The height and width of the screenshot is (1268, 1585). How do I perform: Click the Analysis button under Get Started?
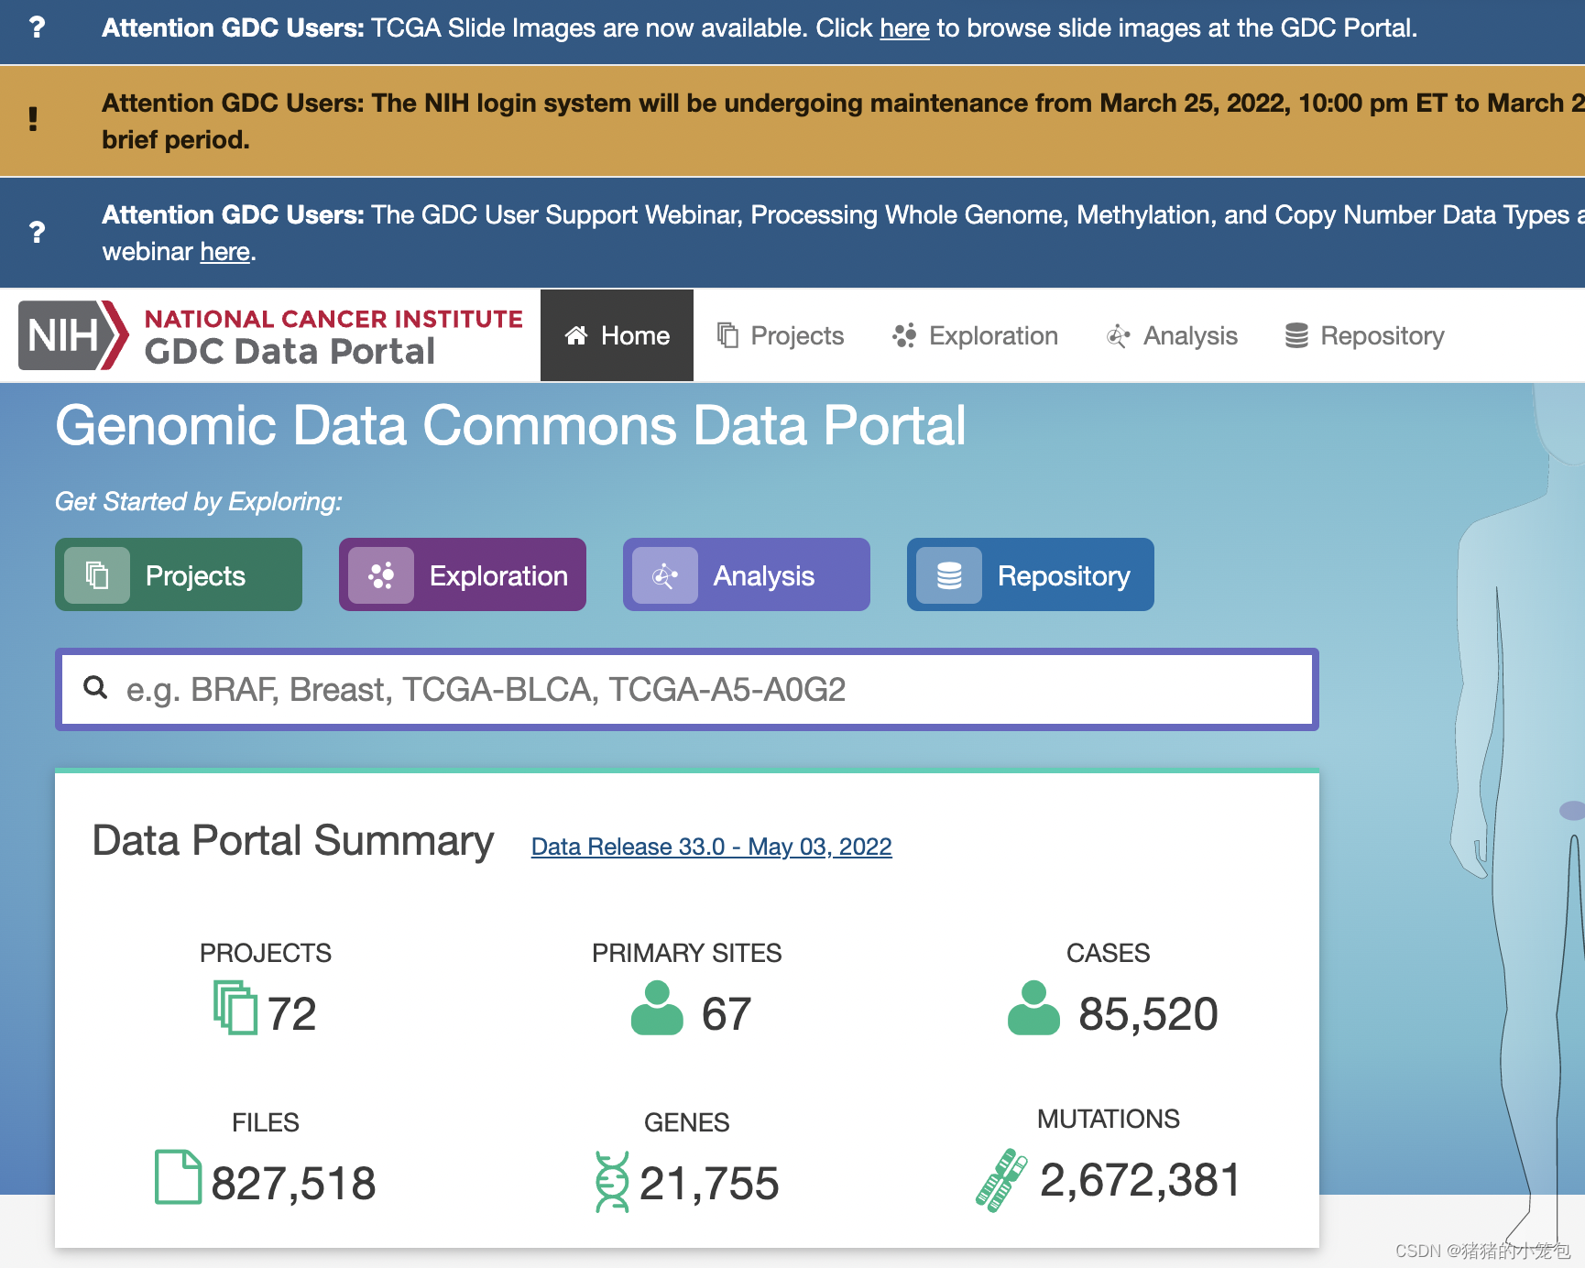[x=747, y=574]
